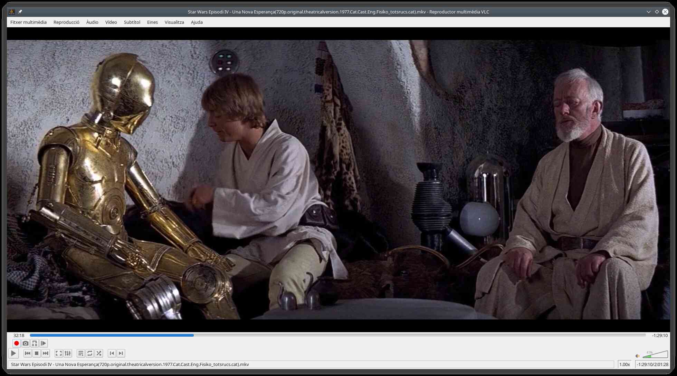Enter fullscreen mode
This screenshot has width=677, height=376.
coord(59,353)
